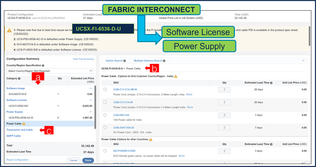Click the warning icon after India options heading
This screenshot has width=316, height=167.
[176, 76]
